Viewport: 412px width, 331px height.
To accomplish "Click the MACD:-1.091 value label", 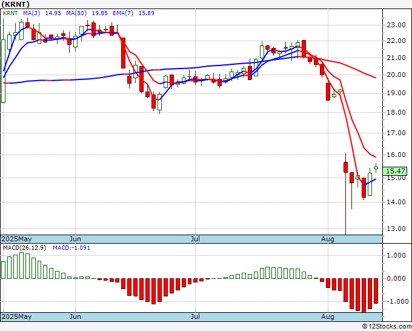I will 71,248.
